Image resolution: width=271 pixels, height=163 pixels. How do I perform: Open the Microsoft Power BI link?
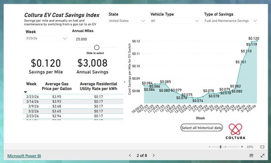(24, 156)
